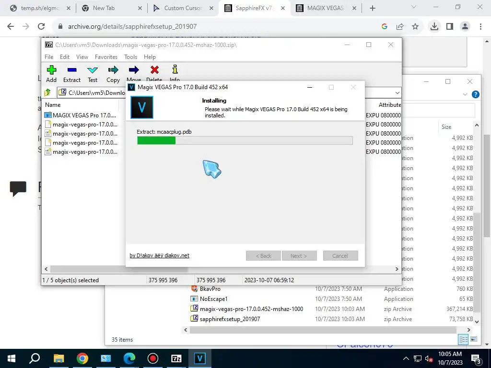The image size is (491, 368).
Task: Click the Add icon in 7-Zip toolbar
Action: click(51, 70)
